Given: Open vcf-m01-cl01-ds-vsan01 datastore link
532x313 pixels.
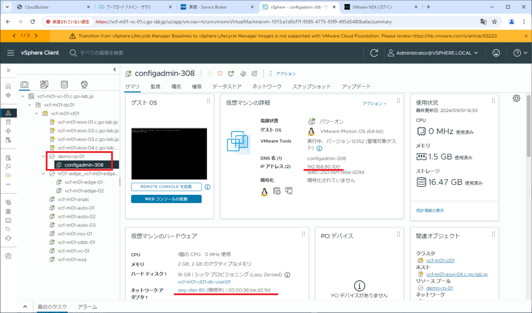Looking at the screenshot, I should coord(204,282).
